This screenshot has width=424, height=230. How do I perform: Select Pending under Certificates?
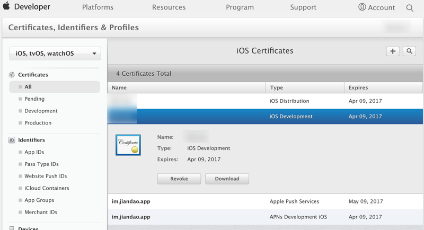pyautogui.click(x=34, y=99)
